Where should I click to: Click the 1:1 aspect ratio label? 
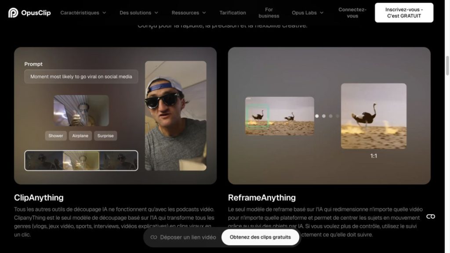[x=374, y=156]
